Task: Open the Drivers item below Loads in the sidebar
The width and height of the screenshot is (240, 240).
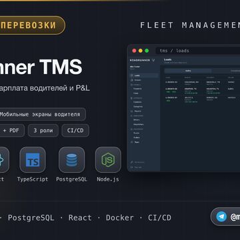Action: (x=144, y=80)
